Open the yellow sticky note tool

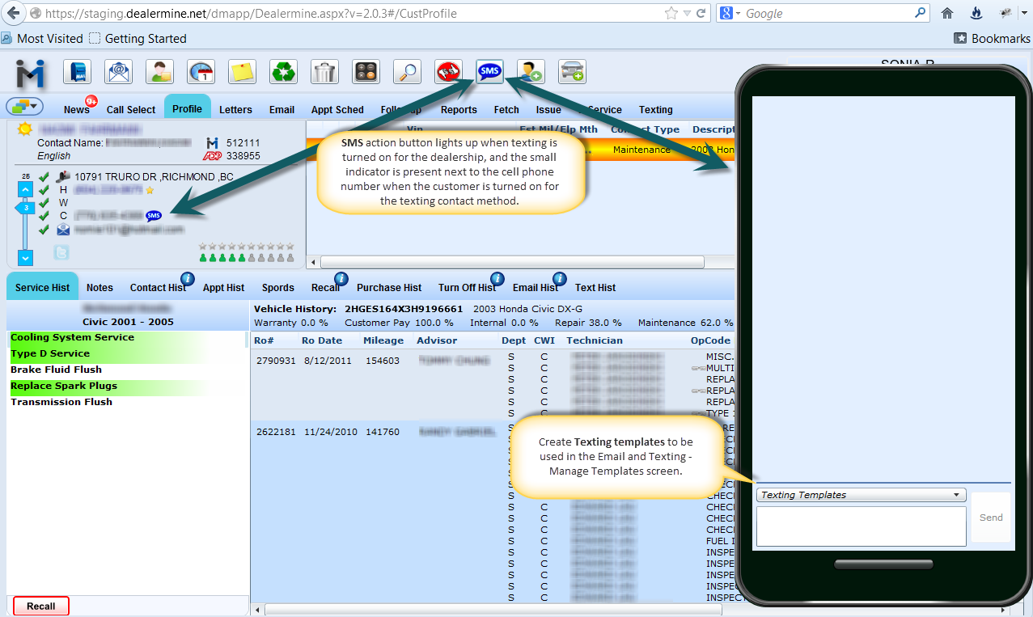242,72
